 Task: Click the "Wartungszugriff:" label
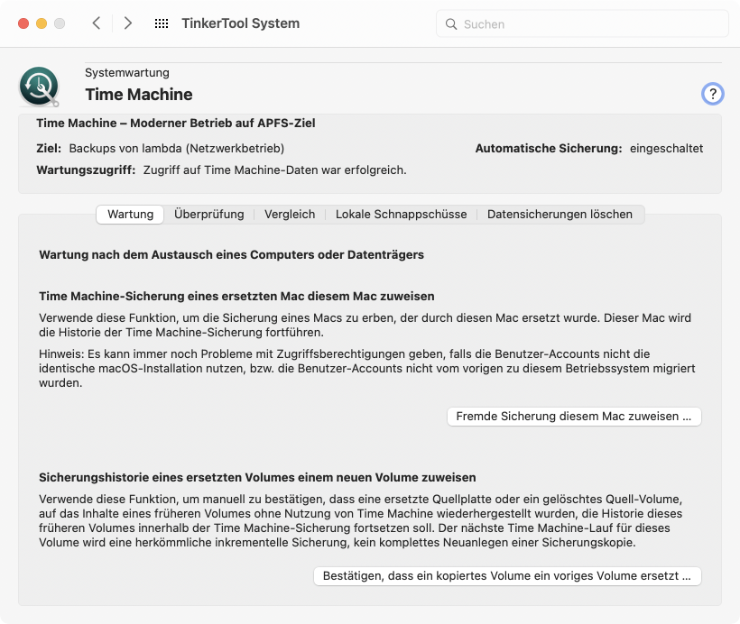click(86, 170)
